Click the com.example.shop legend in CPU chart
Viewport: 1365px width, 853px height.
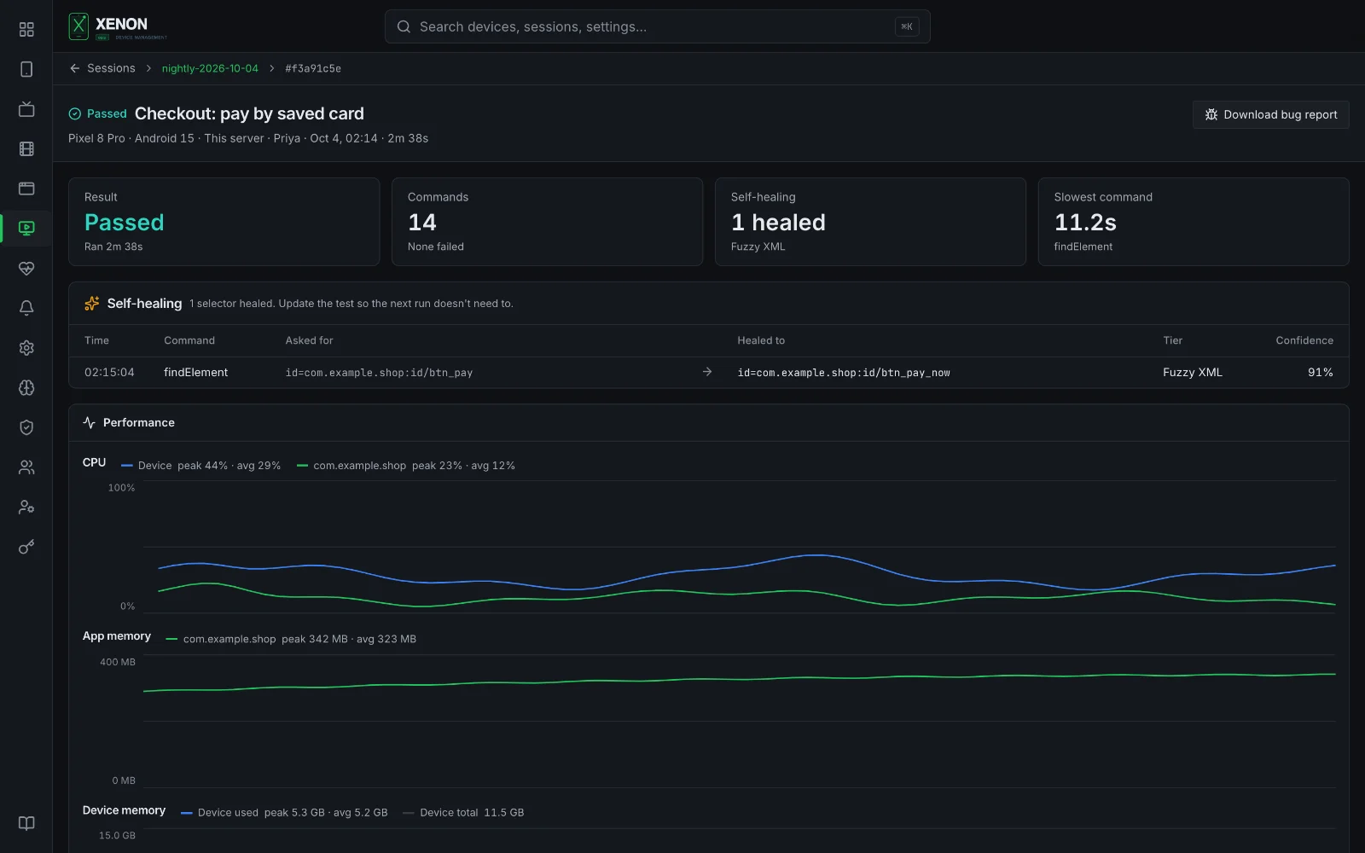pyautogui.click(x=406, y=466)
